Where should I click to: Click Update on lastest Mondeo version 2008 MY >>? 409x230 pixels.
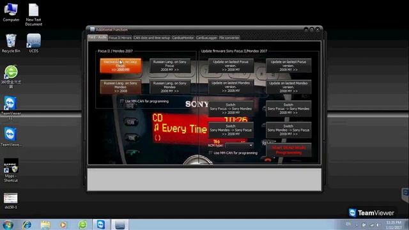pos(288,87)
